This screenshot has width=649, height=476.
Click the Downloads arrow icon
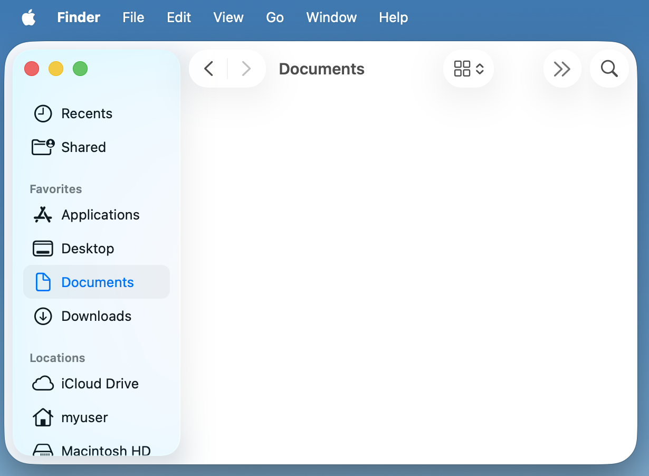click(43, 316)
